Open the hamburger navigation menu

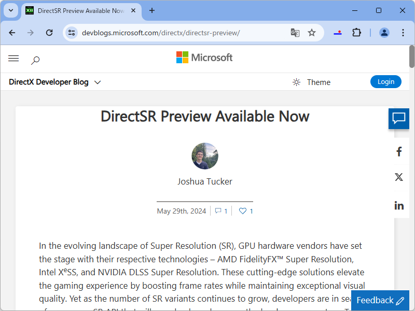point(13,58)
